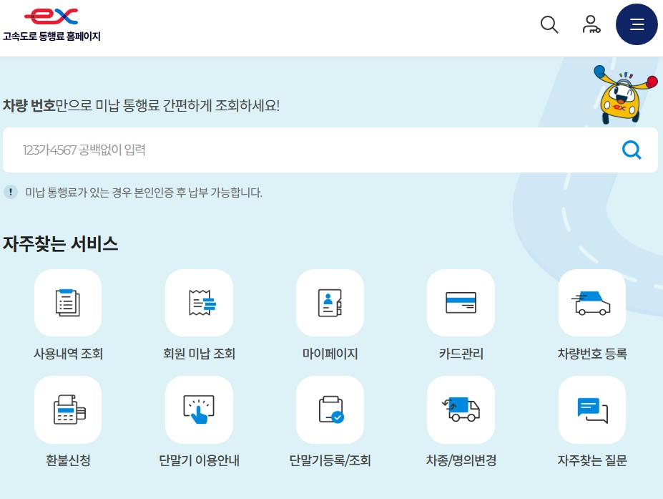Select the 차종/명의변경 vehicle icon
The width and height of the screenshot is (663, 499).
coord(461,410)
